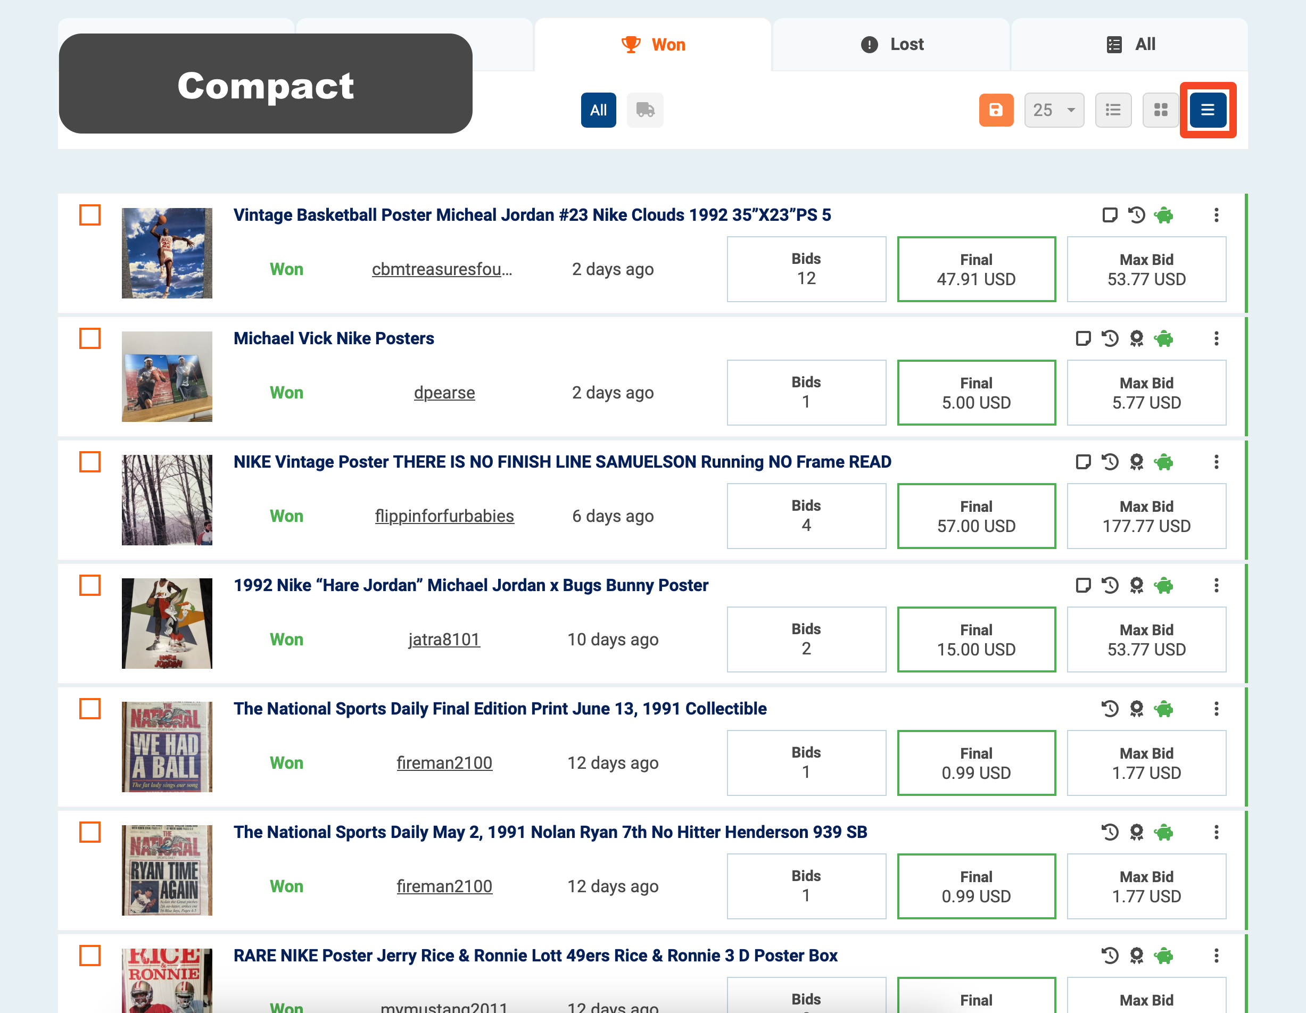
Task: Open three-dot menu for Nolan Ryan 7th No Hitter
Action: (x=1216, y=833)
